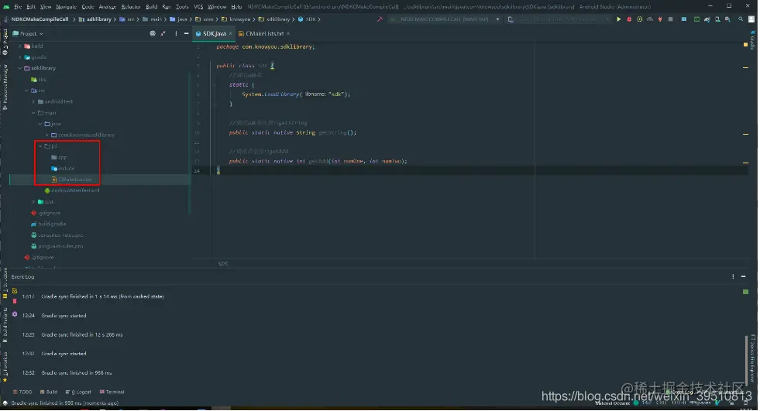Open Project panel options three-dot icon

(176, 33)
